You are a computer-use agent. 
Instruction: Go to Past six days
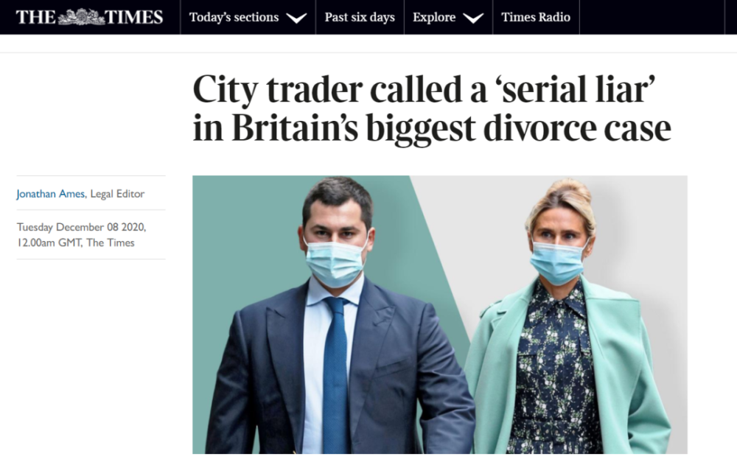pos(360,17)
